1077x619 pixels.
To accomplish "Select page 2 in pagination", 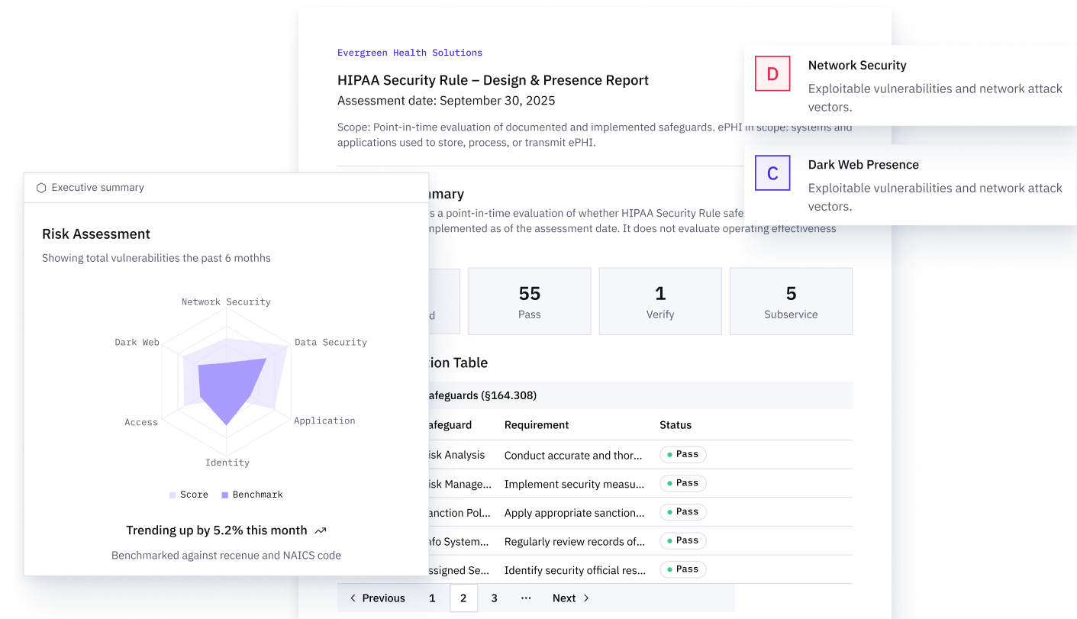I will coord(463,598).
